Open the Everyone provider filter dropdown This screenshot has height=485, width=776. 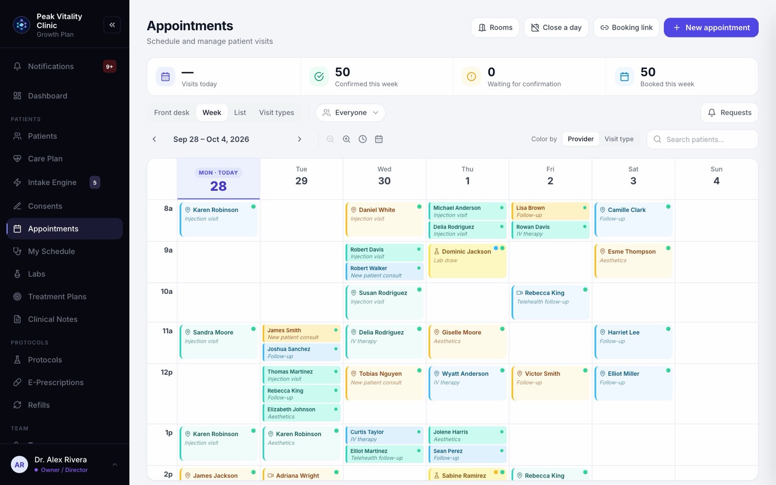pos(350,113)
